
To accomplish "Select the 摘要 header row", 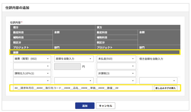I will tap(95, 52).
